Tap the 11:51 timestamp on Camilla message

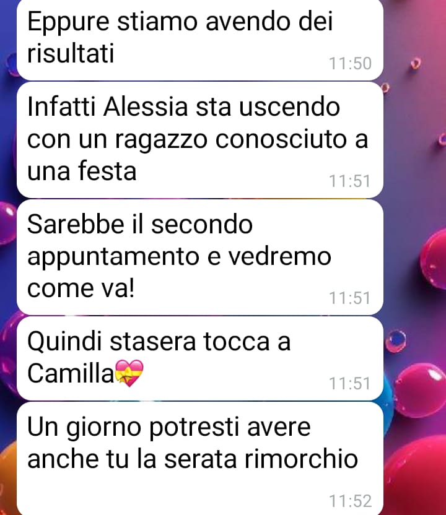(350, 383)
